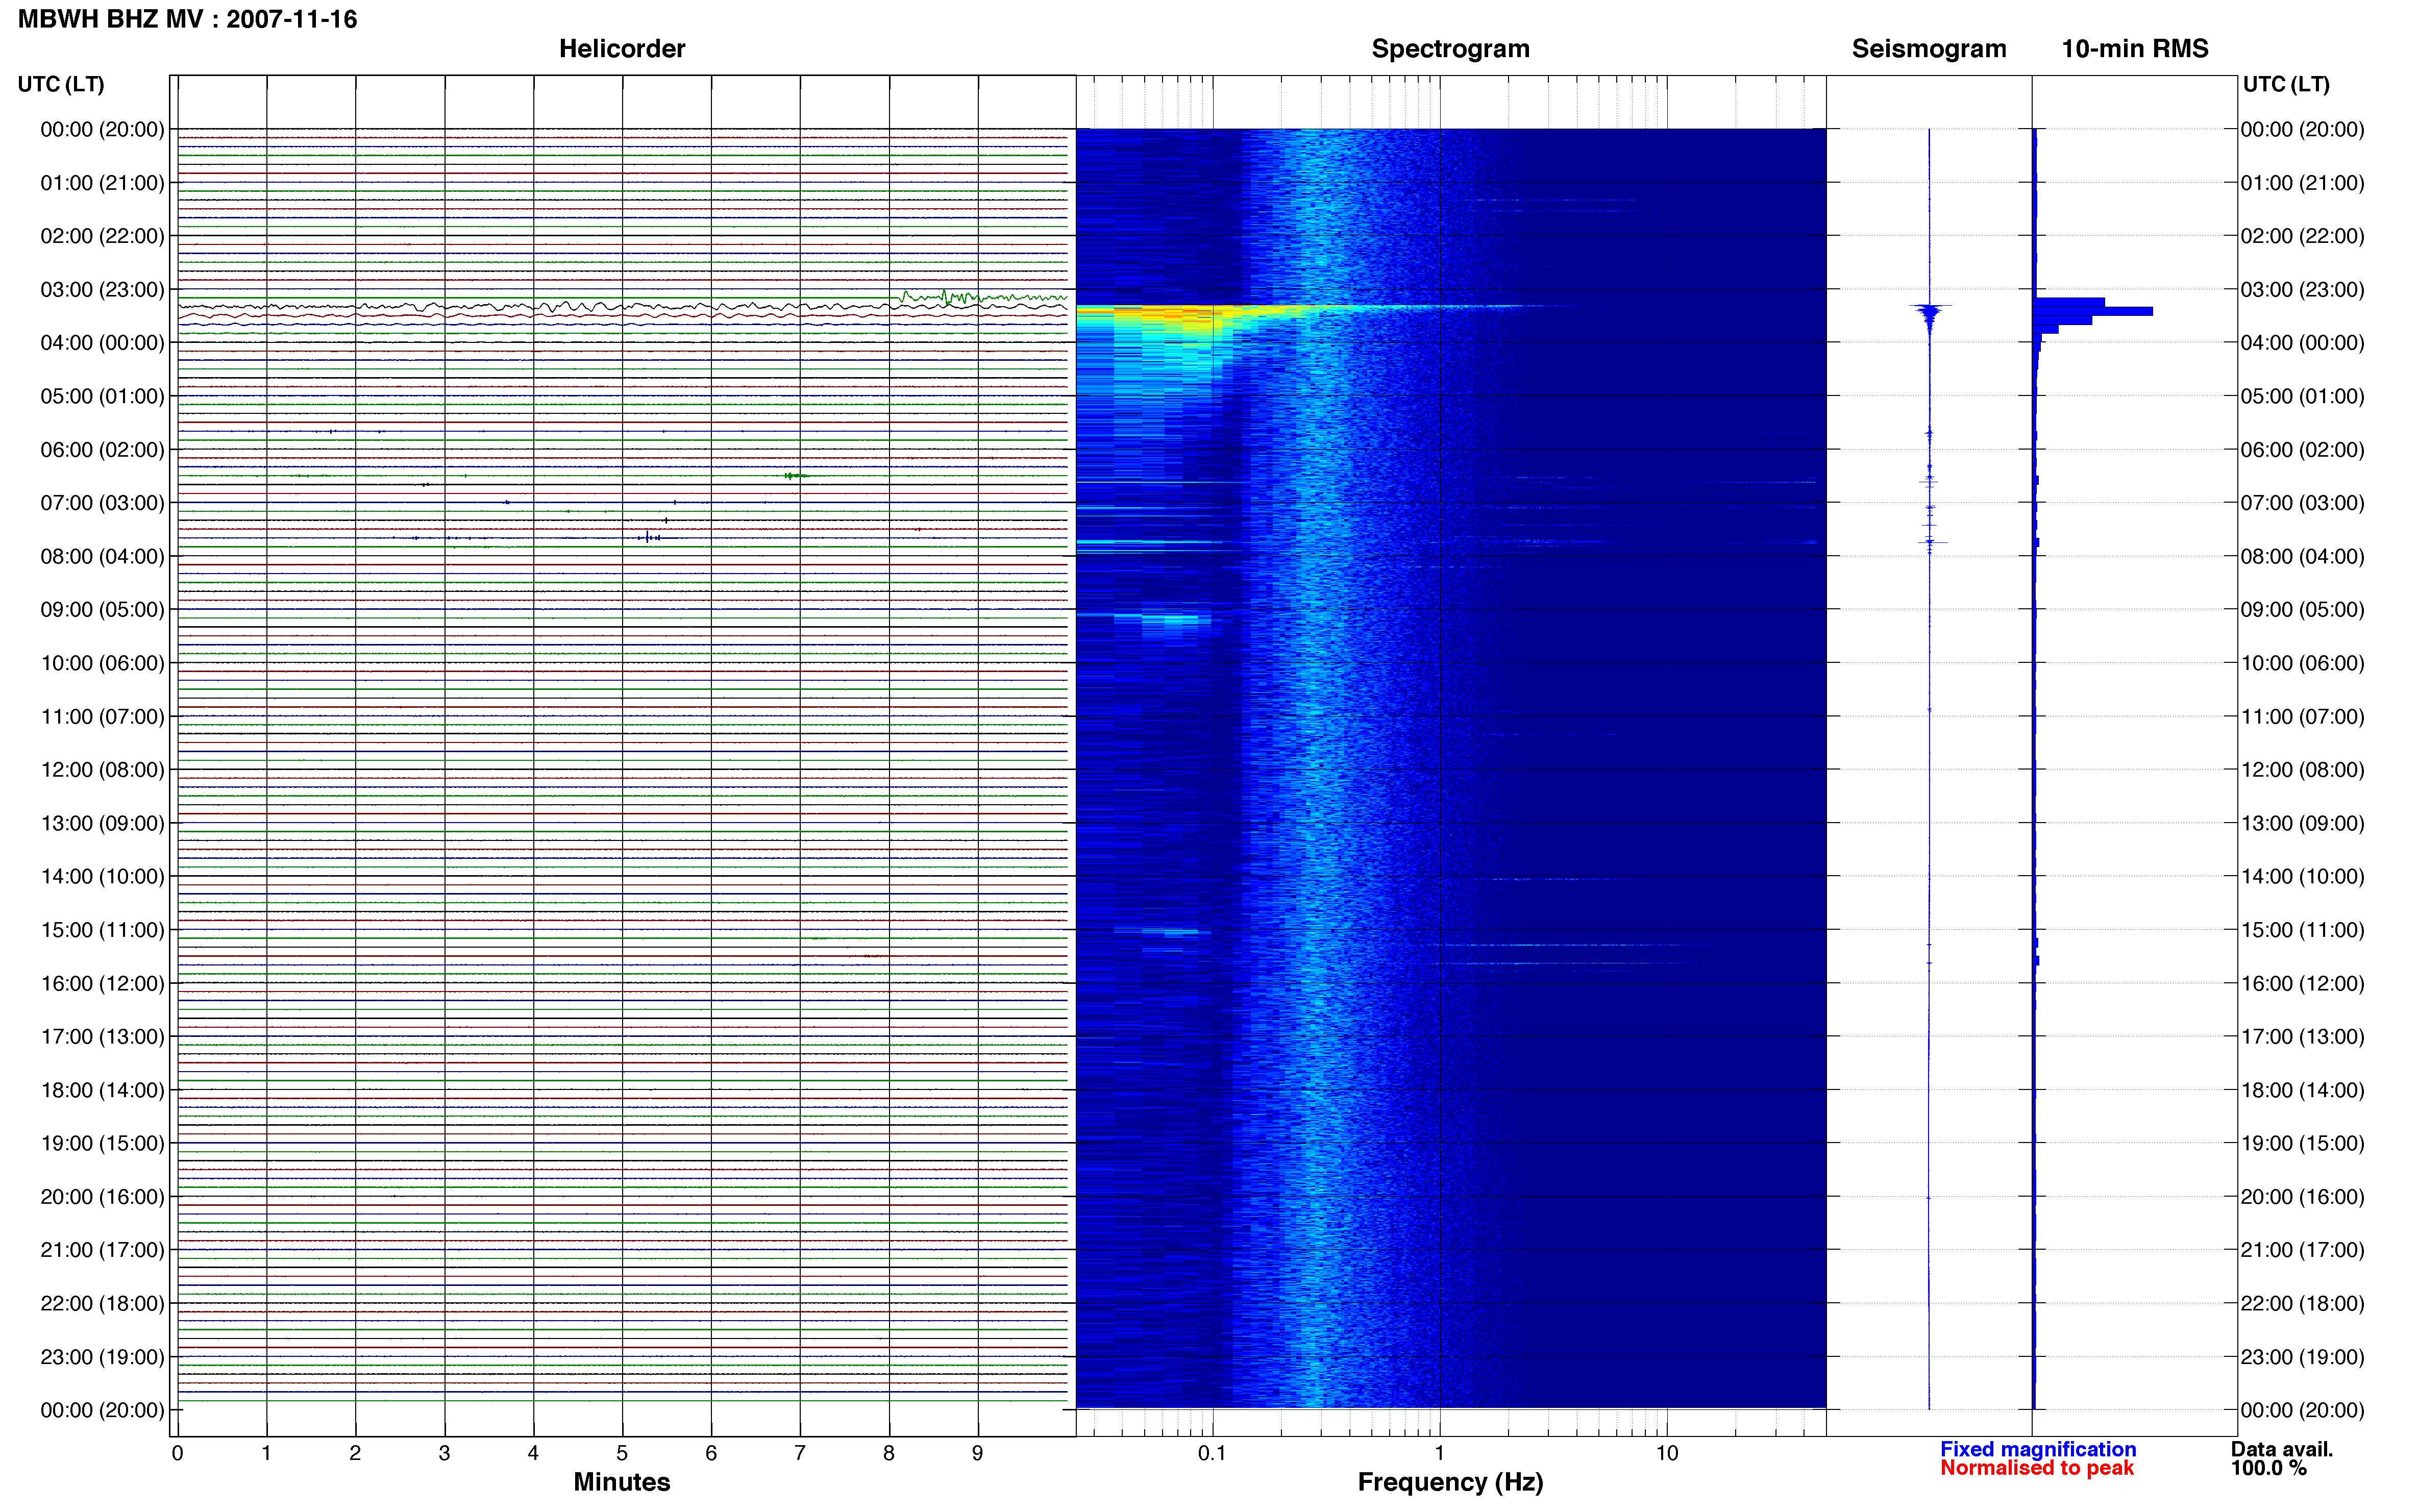Click the '10-min RMS' panel heading
The width and height of the screenshot is (2419, 1512).
coord(2135,49)
